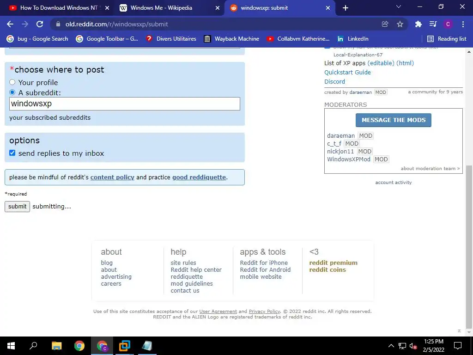Viewport: 473px width, 355px height.
Task: Open moderator daraeman in moderators list
Action: (x=341, y=135)
